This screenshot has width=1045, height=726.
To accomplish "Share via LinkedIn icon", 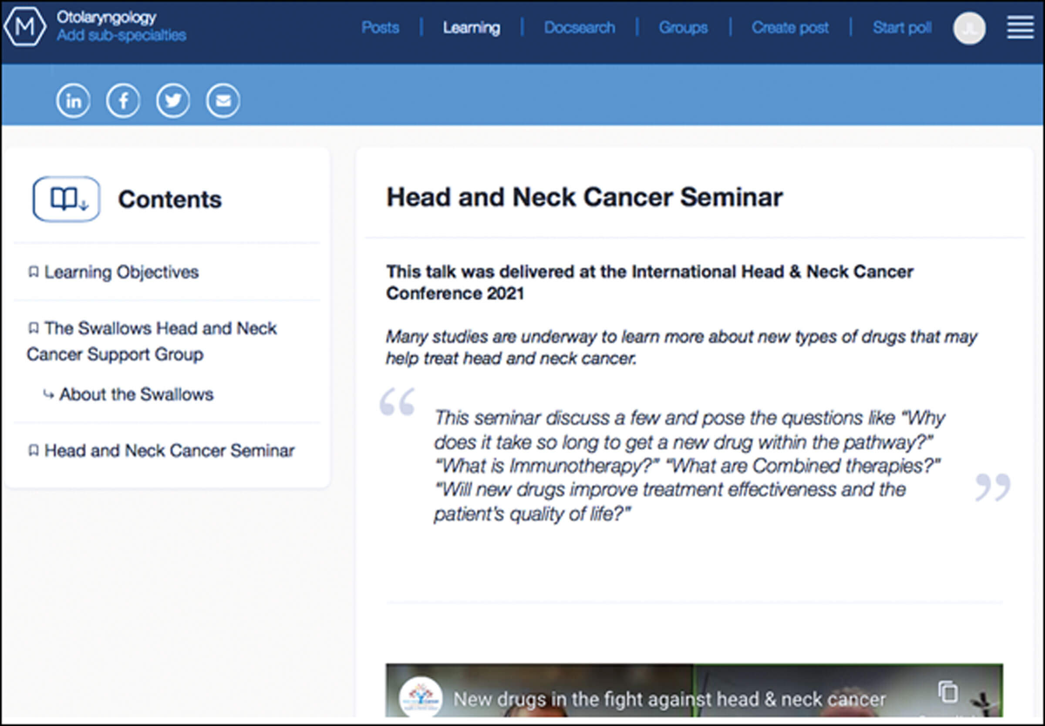I will (73, 101).
